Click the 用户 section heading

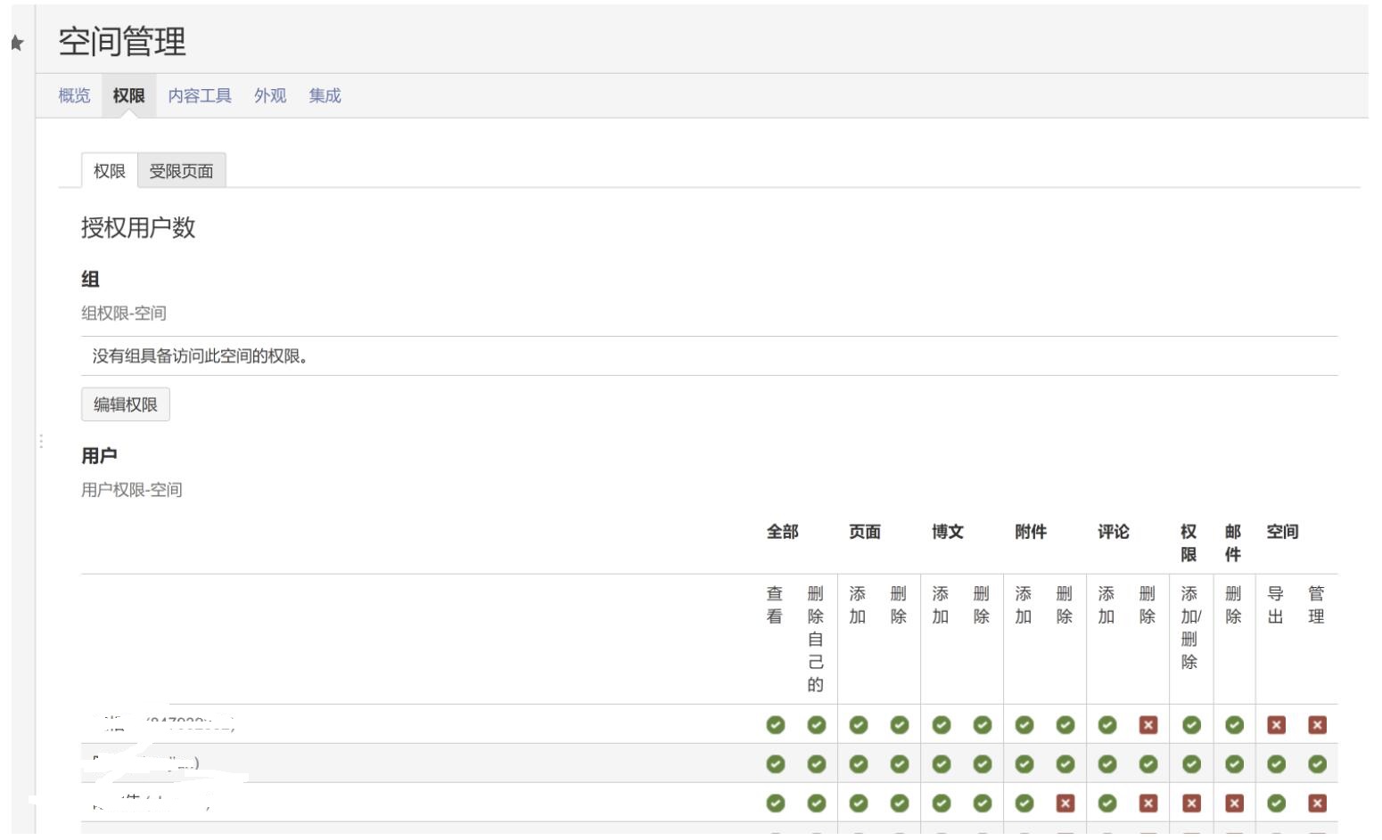tap(99, 456)
